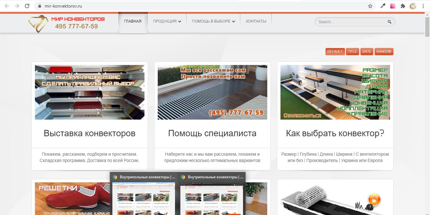The height and width of the screenshot is (215, 430).
Task: Click the search magnifier icon
Action: click(389, 22)
